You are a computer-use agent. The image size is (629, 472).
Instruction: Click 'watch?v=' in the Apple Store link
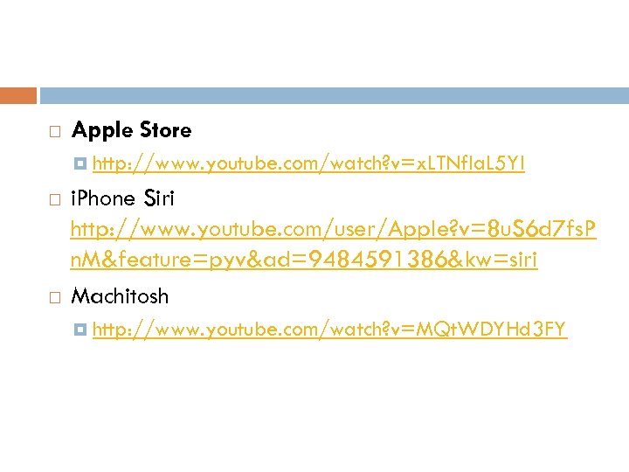[x=373, y=163]
